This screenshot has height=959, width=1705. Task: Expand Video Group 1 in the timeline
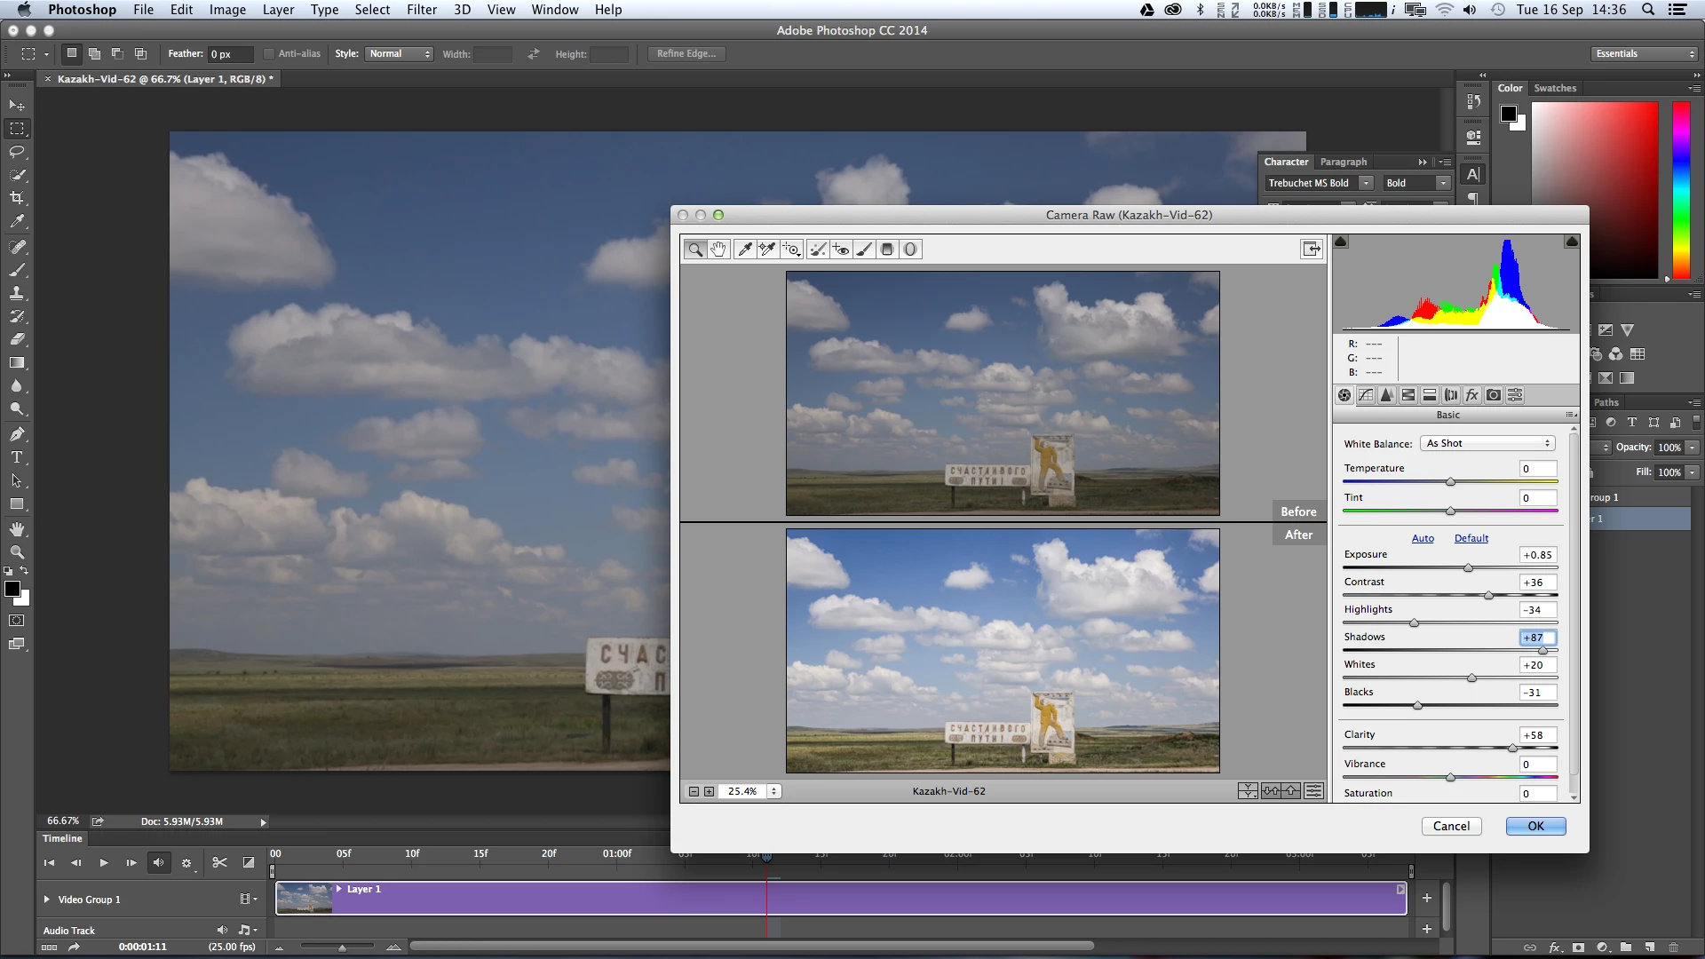[x=47, y=900]
